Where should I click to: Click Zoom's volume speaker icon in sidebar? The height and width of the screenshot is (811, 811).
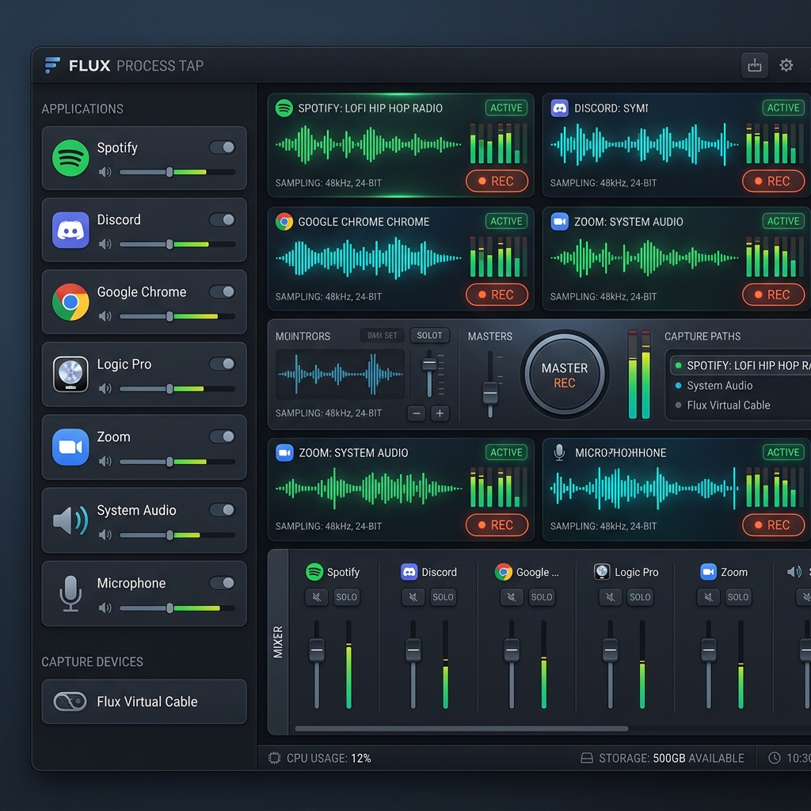[x=105, y=461]
